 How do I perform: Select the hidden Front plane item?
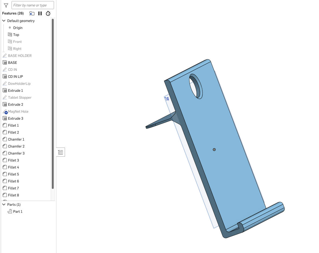[17, 42]
